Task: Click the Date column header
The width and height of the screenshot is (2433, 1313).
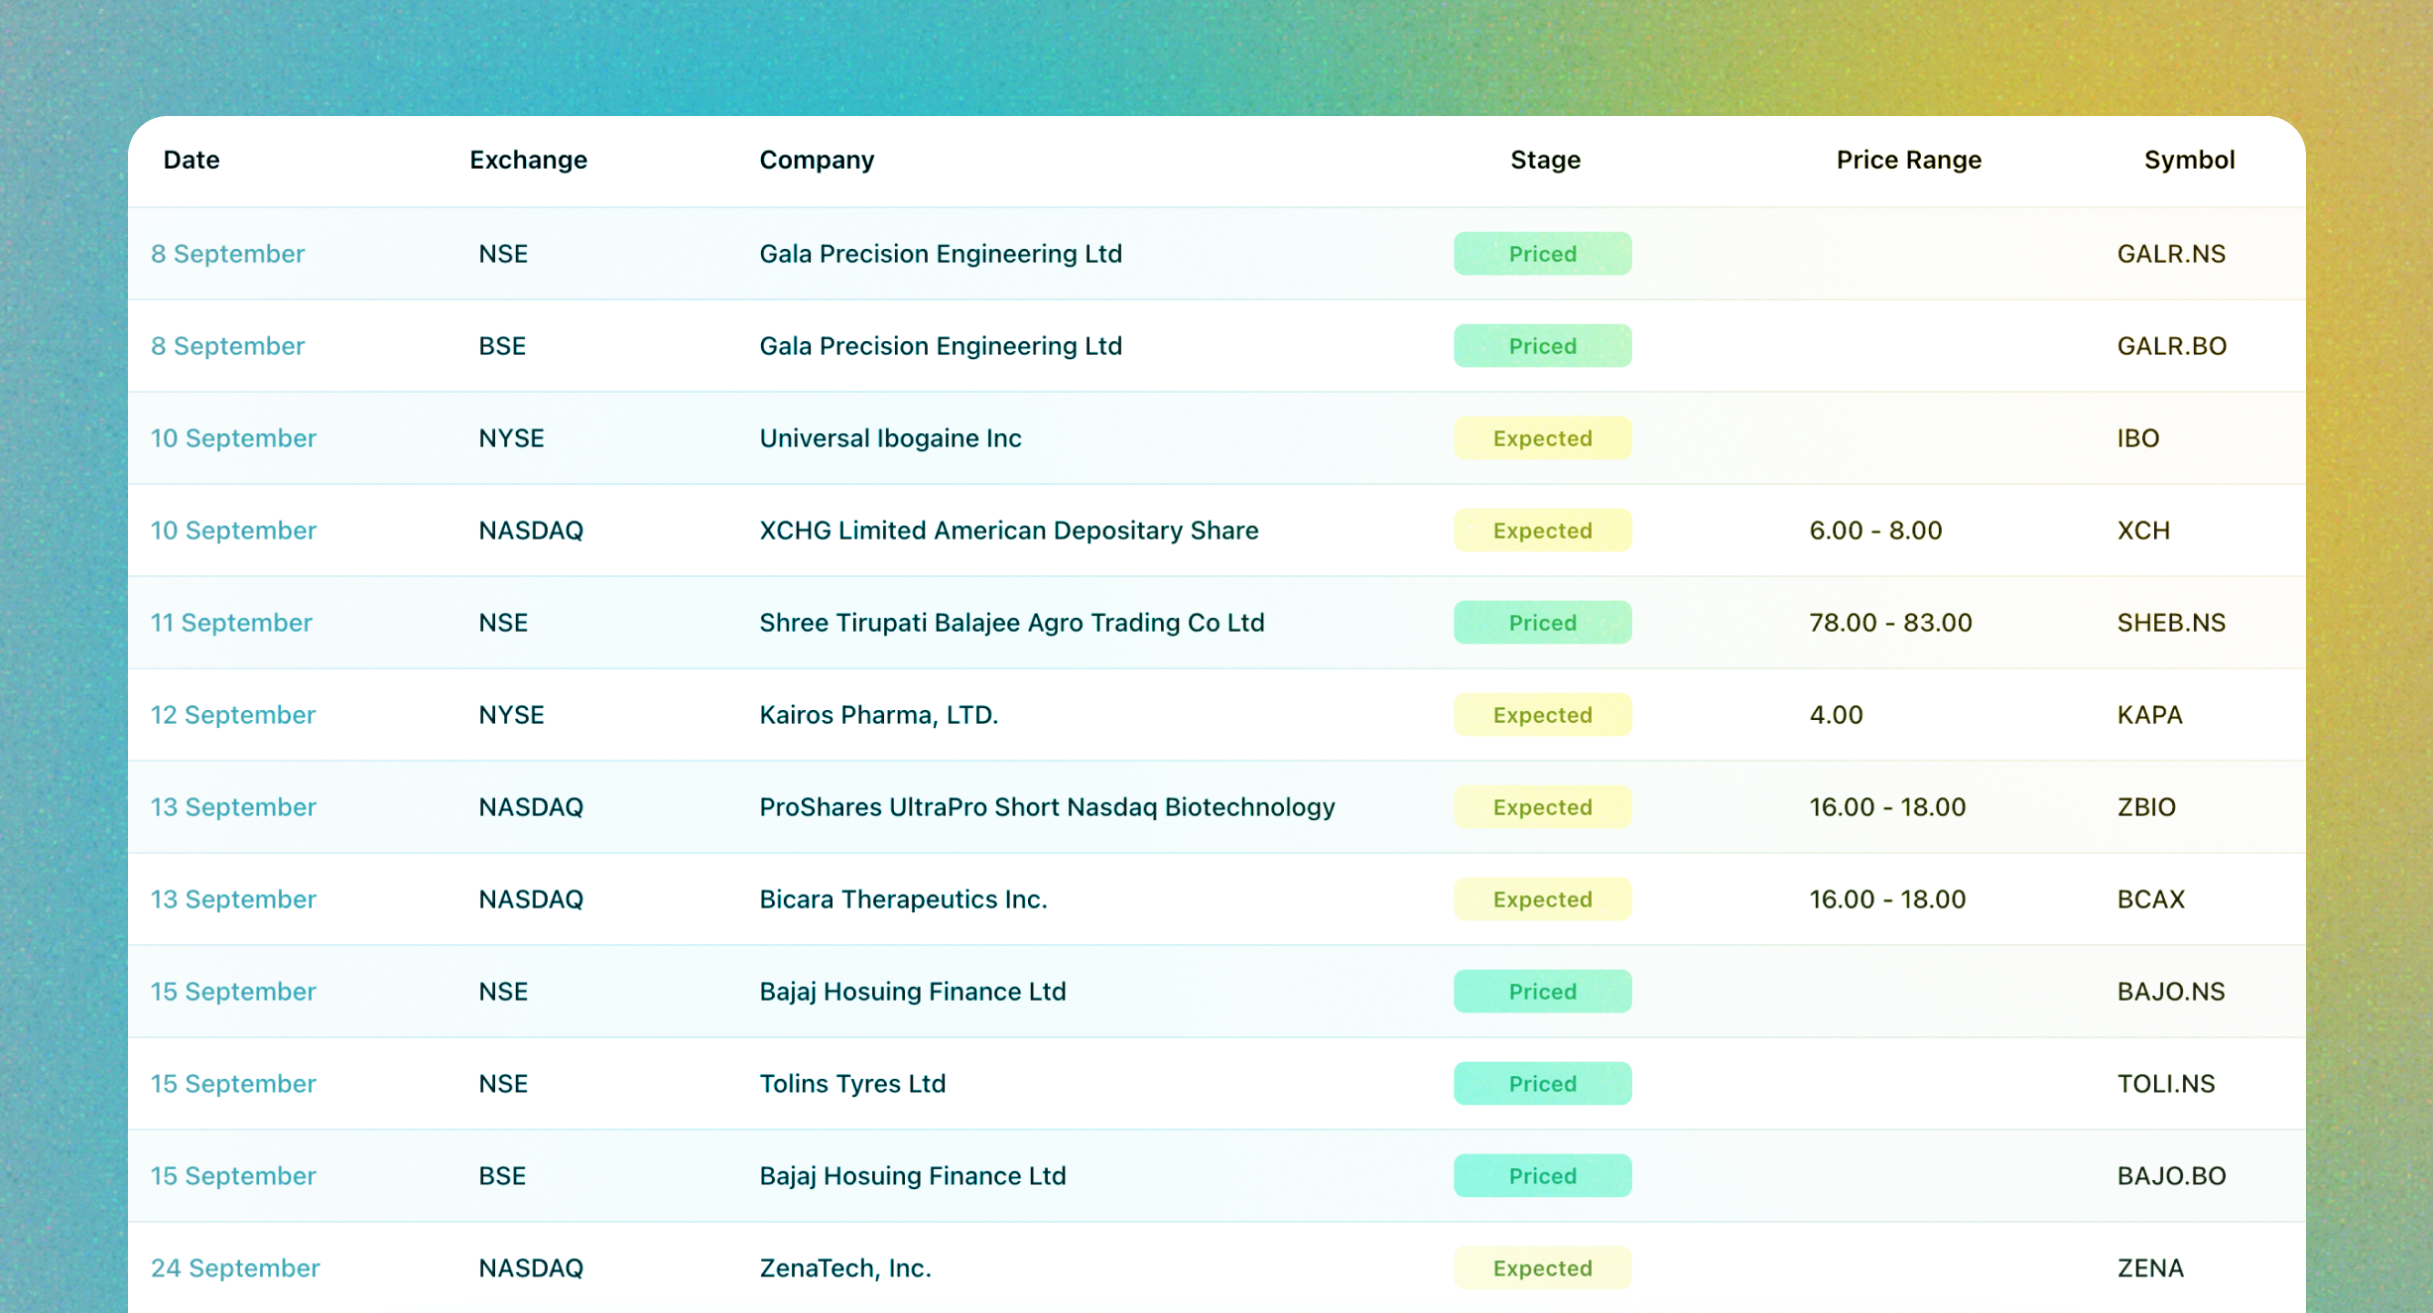Action: click(x=192, y=160)
